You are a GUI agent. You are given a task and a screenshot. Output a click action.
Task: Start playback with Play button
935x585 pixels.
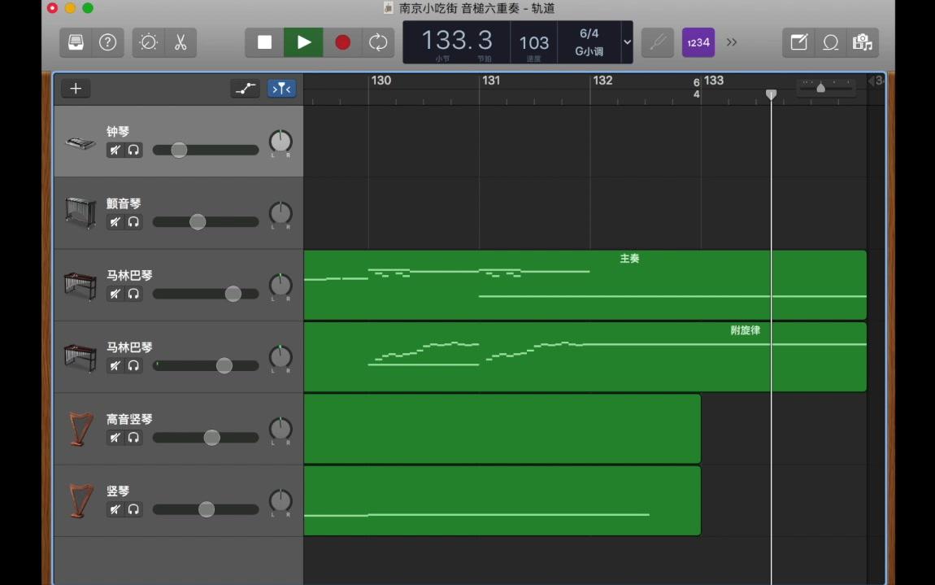(x=303, y=42)
